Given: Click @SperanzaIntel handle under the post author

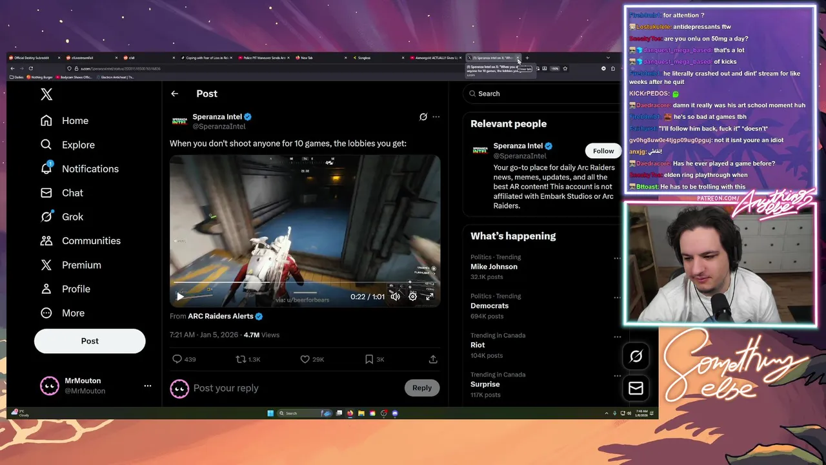Looking at the screenshot, I should coord(219,127).
